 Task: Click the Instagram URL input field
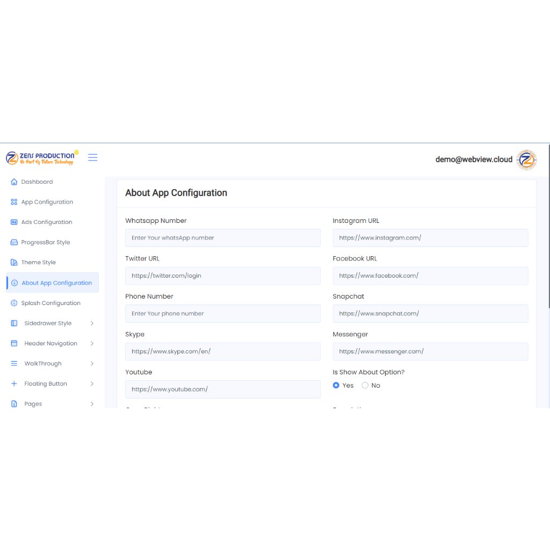coord(430,238)
